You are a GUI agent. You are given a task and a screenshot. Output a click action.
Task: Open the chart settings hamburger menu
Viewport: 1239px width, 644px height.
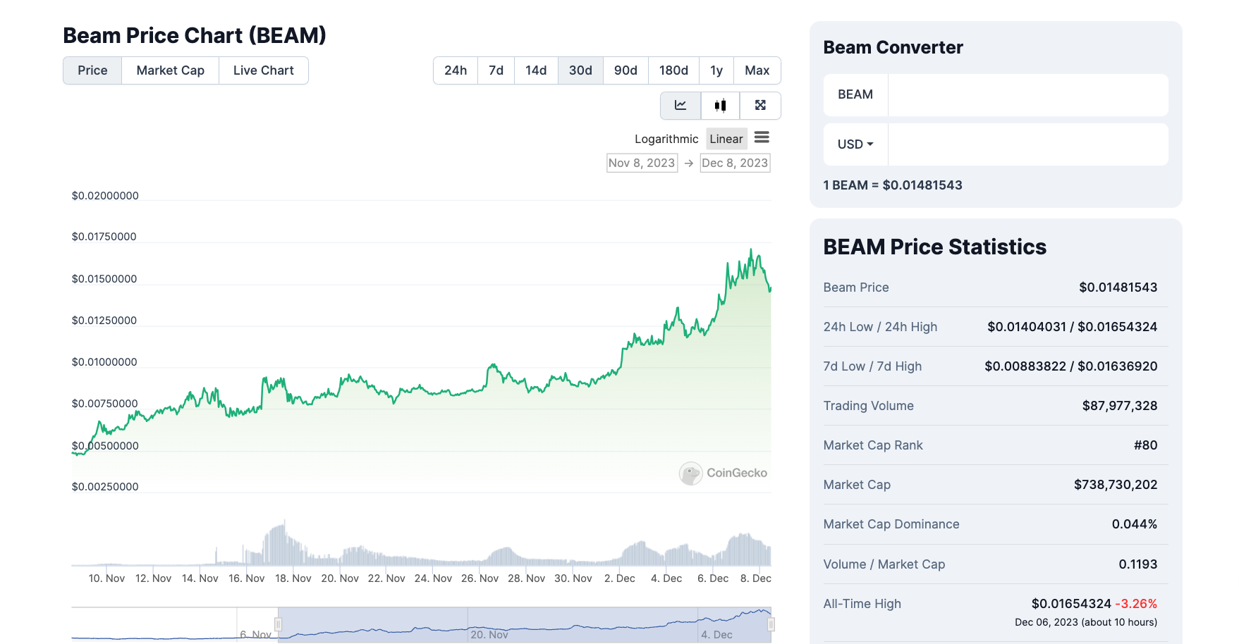click(x=762, y=137)
